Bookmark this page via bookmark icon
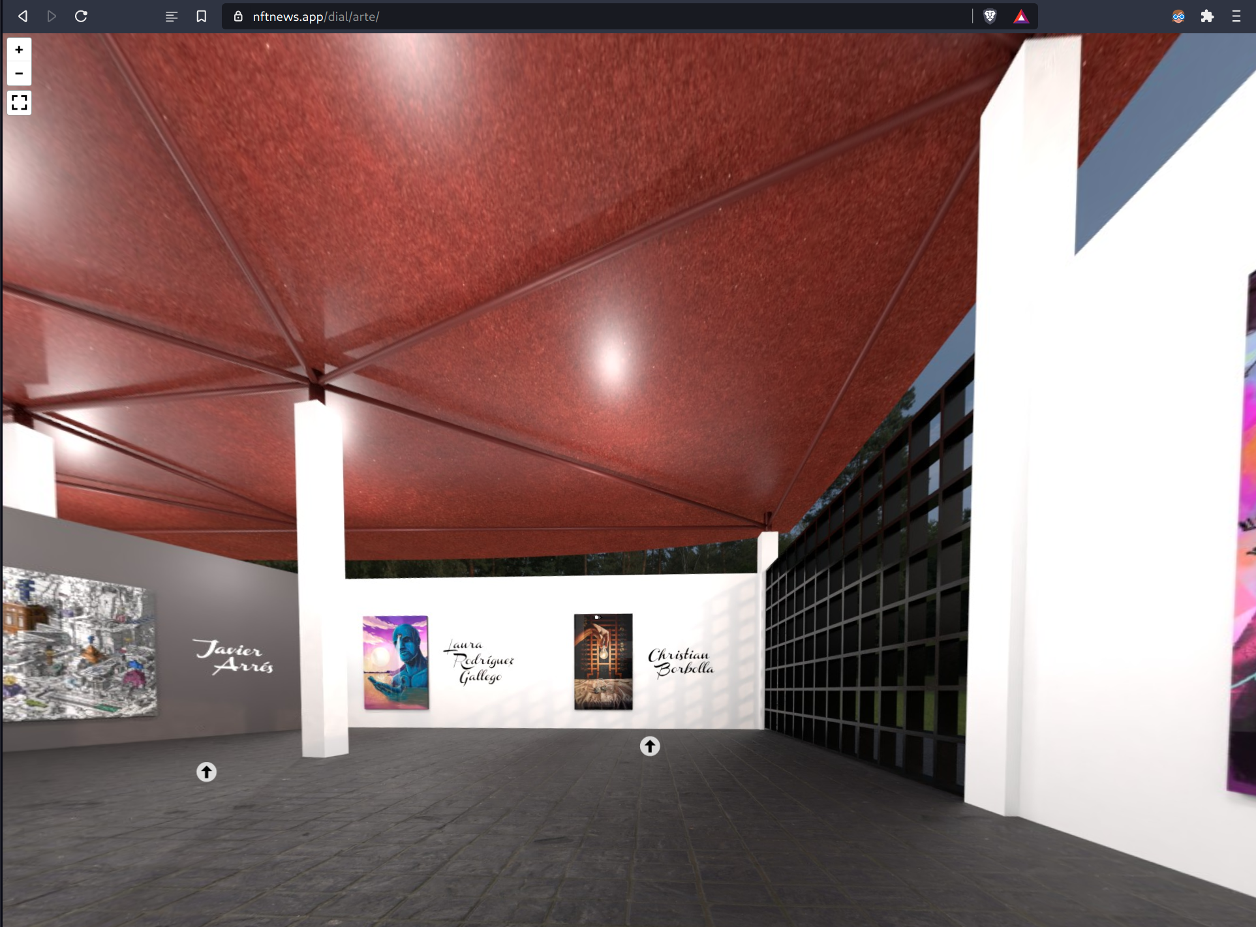1256x927 pixels. tap(202, 16)
